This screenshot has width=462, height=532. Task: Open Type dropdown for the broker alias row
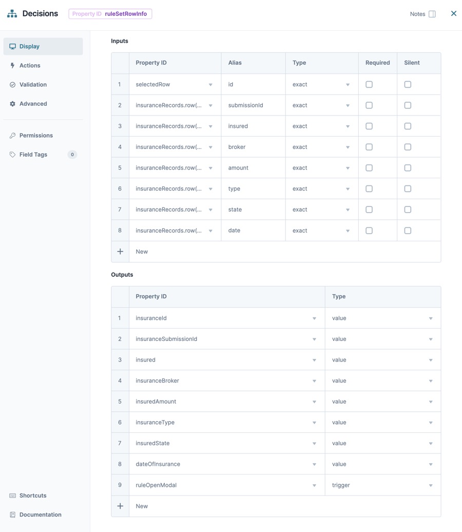click(x=321, y=147)
